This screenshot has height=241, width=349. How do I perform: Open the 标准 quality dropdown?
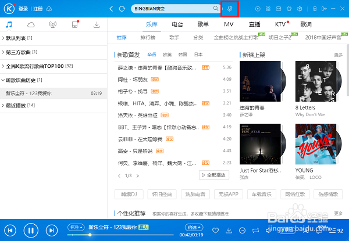[x=76, y=227]
